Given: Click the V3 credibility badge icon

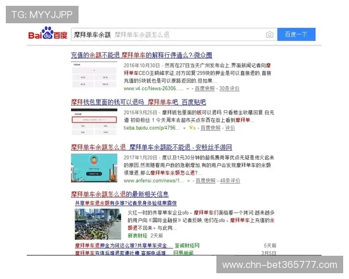Looking at the screenshot, I should pyautogui.click(x=192, y=128).
